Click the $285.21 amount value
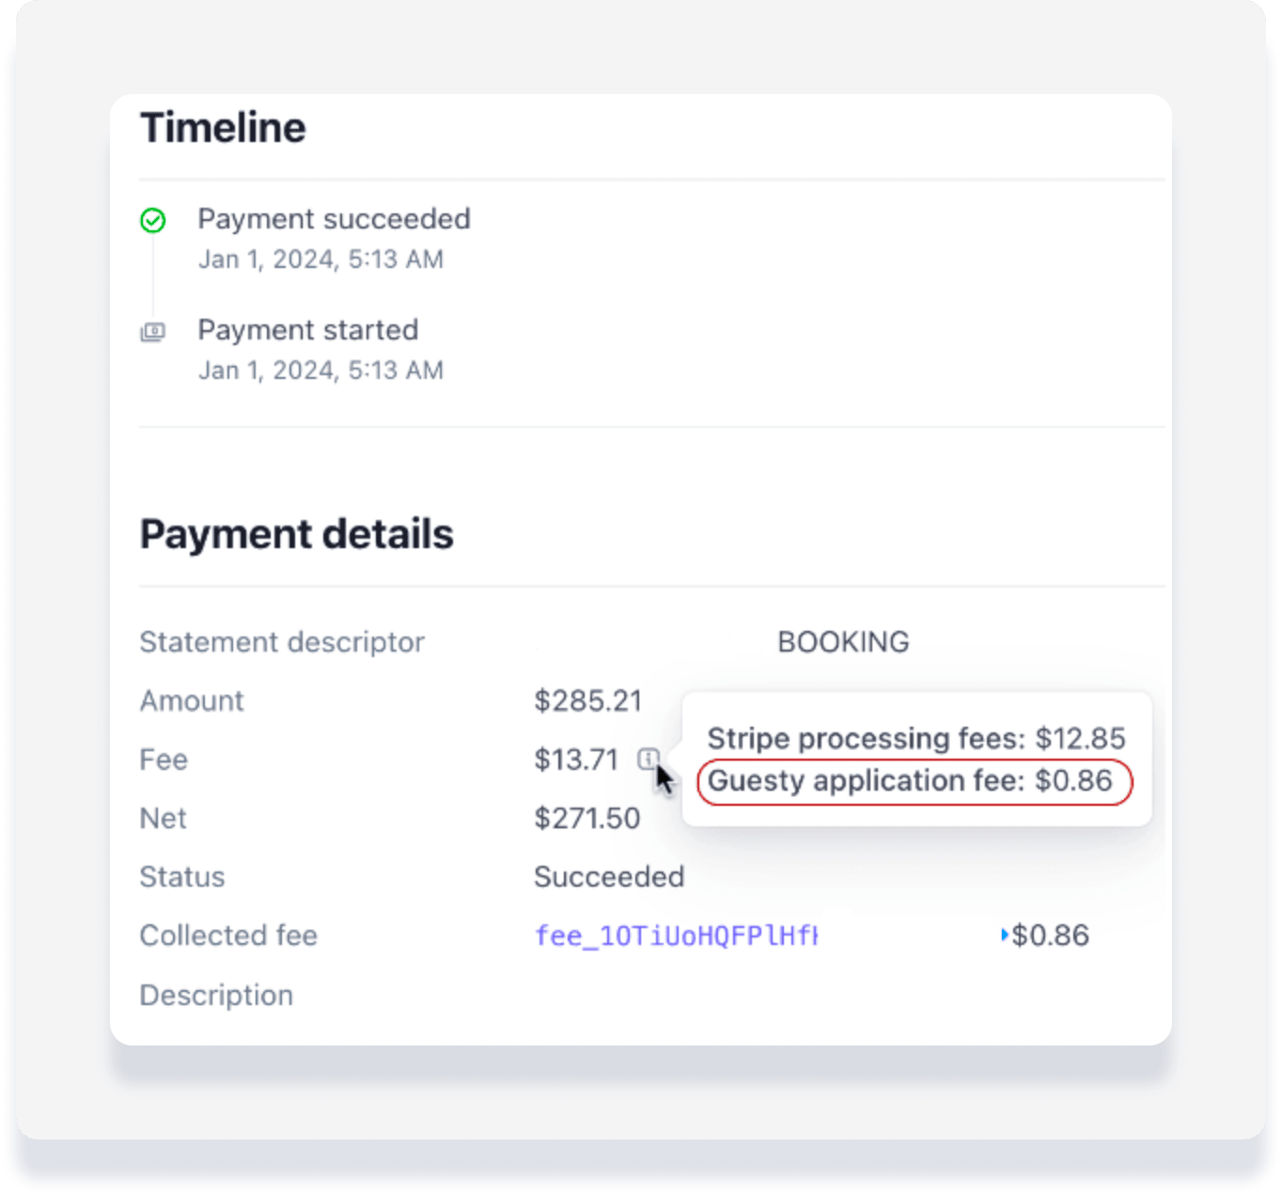This screenshot has height=1195, width=1282. [588, 700]
